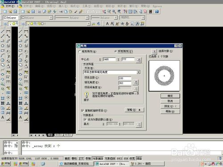Open the QuickCalc calculator icon
Image resolution: width=223 pixels, height=167 pixels.
click(150, 12)
